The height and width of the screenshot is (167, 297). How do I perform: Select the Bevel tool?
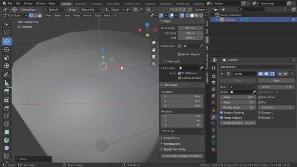6,108
